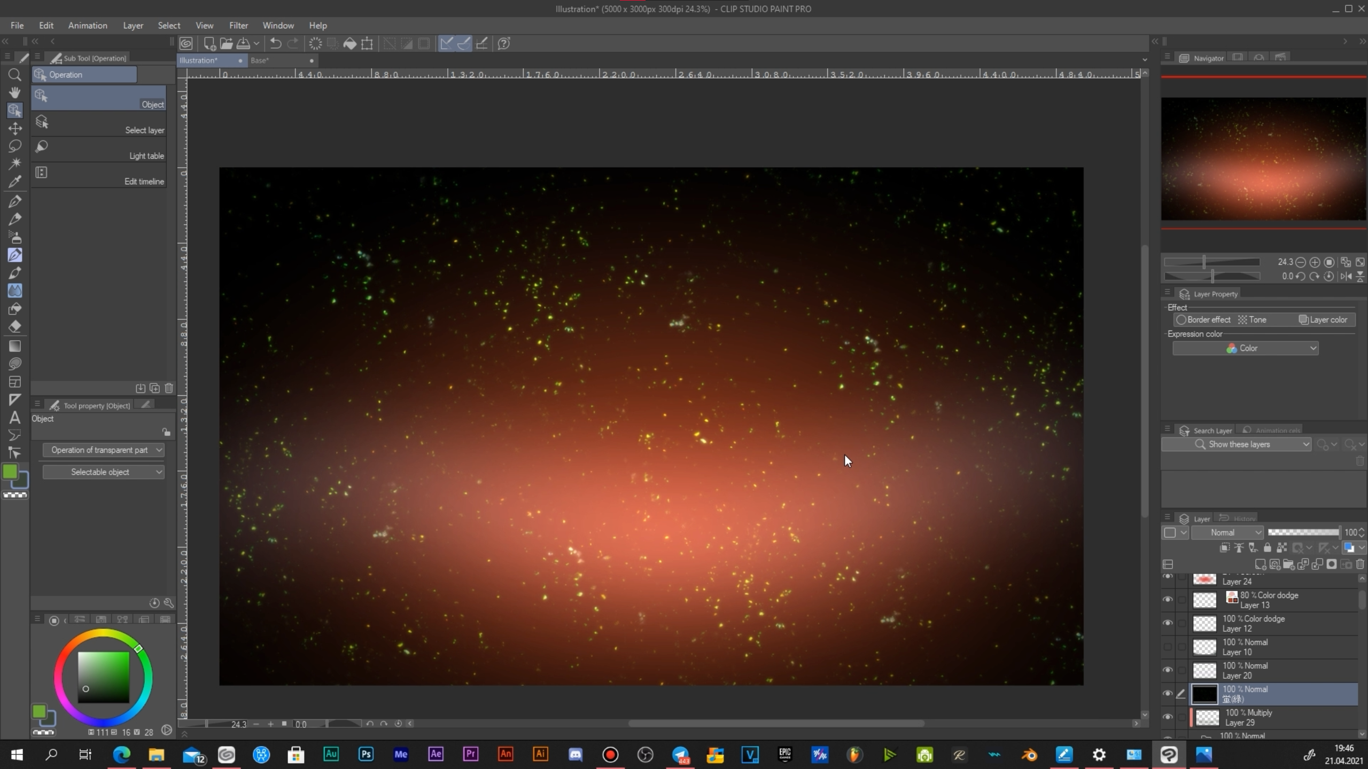This screenshot has width=1368, height=769.
Task: Select the Hand move tool
Action: pos(14,92)
